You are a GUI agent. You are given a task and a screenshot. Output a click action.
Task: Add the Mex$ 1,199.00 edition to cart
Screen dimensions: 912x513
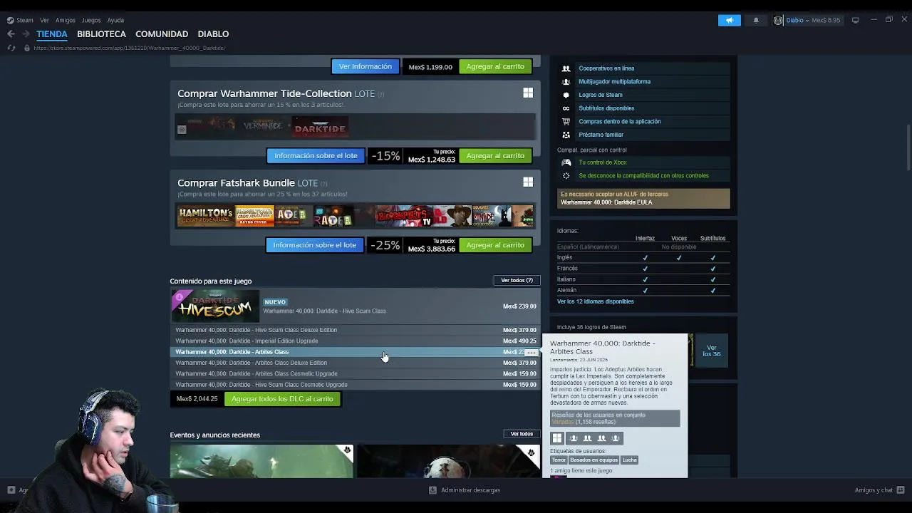point(495,66)
